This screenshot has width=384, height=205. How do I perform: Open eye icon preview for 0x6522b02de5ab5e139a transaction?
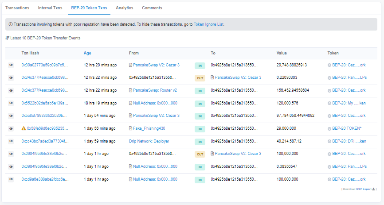[11, 103]
